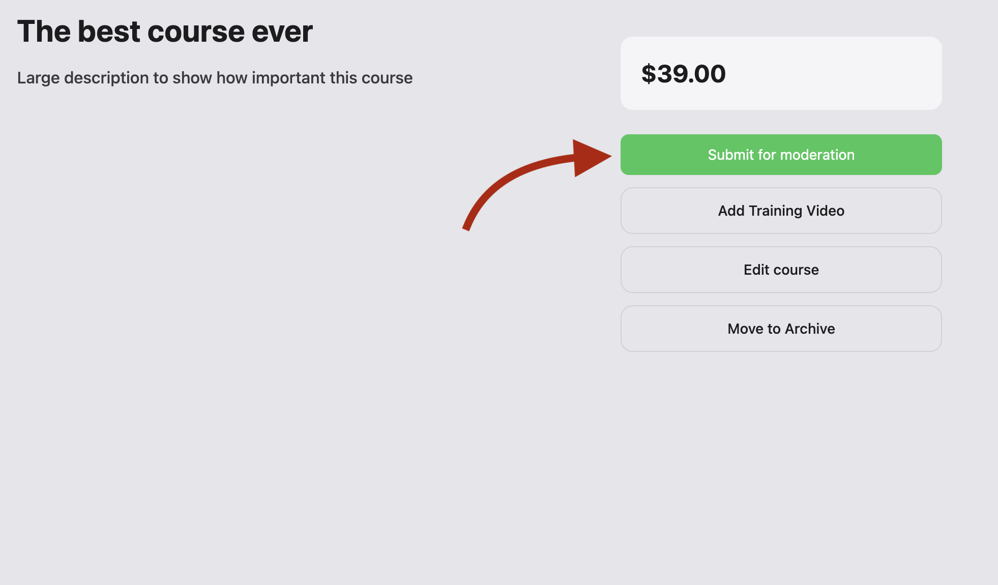Begin editing The best course ever

tap(781, 270)
